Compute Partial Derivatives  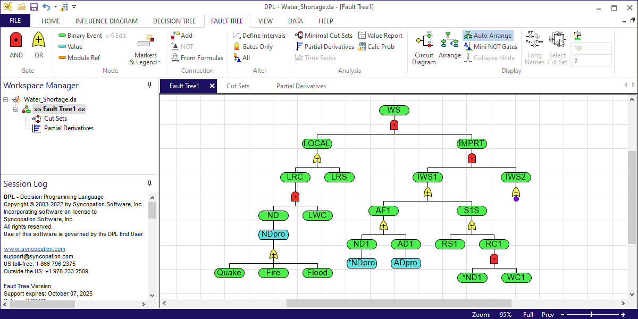click(325, 46)
